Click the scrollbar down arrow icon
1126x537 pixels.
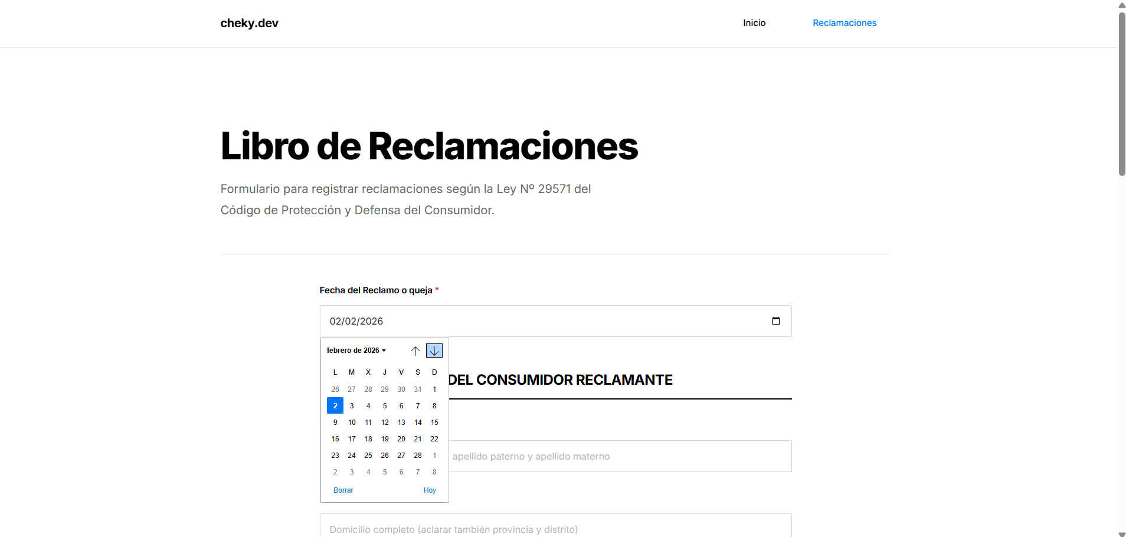coord(1121,531)
